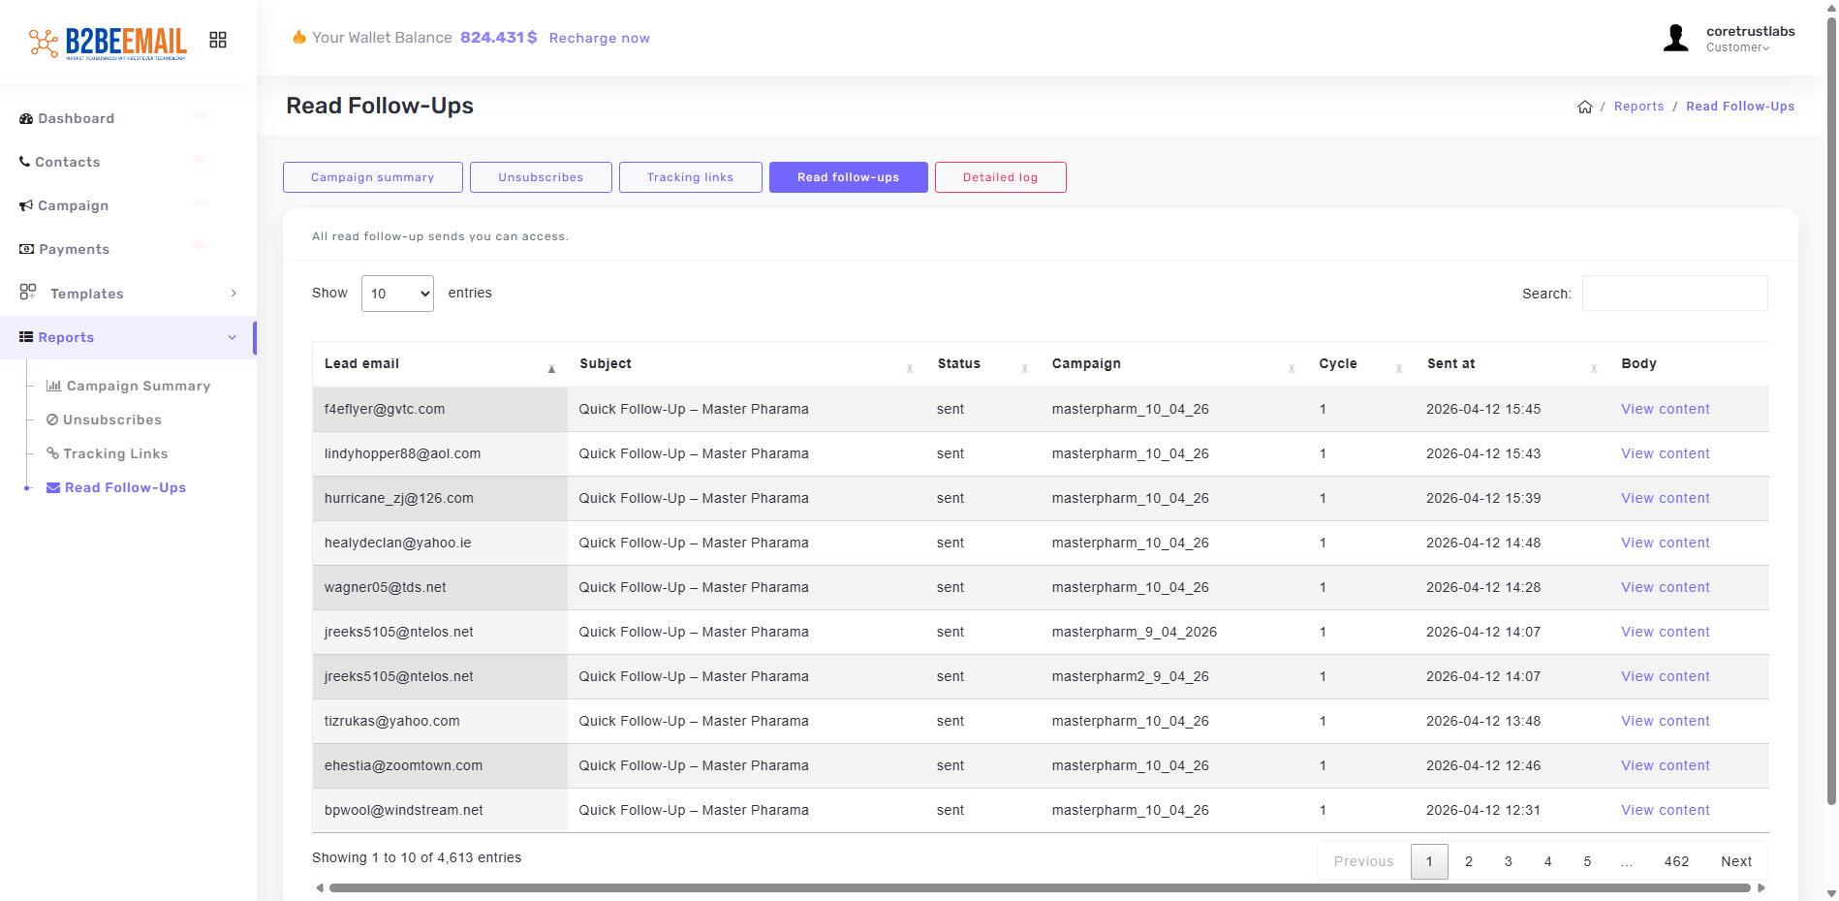
Task: Switch to the Detailed log tab
Action: 1000,177
